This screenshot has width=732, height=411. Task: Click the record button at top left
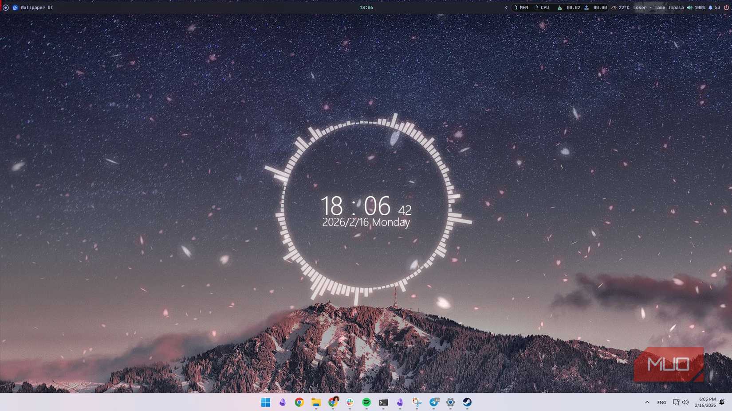[5, 8]
